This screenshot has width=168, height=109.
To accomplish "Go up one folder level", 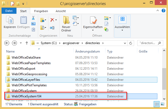I will click(x=27, y=43).
